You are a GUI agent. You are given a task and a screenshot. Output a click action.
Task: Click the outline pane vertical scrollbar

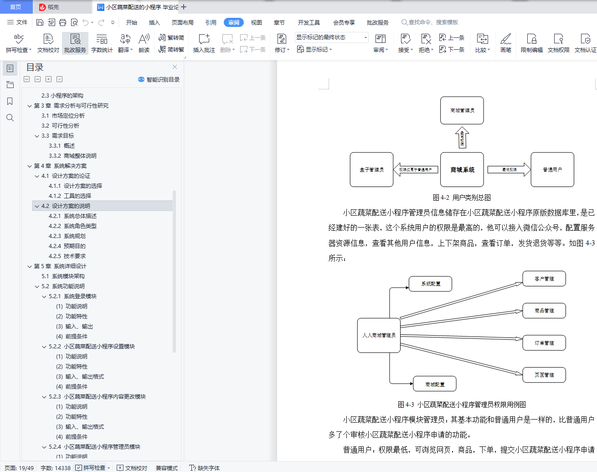(x=174, y=272)
